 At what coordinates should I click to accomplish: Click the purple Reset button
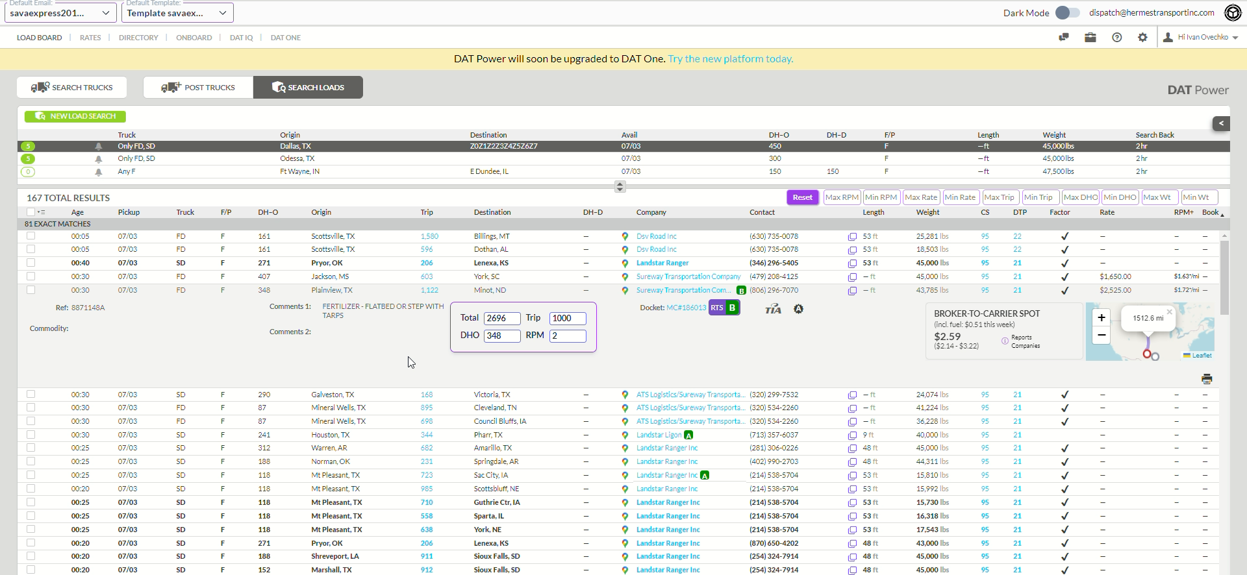(x=802, y=197)
